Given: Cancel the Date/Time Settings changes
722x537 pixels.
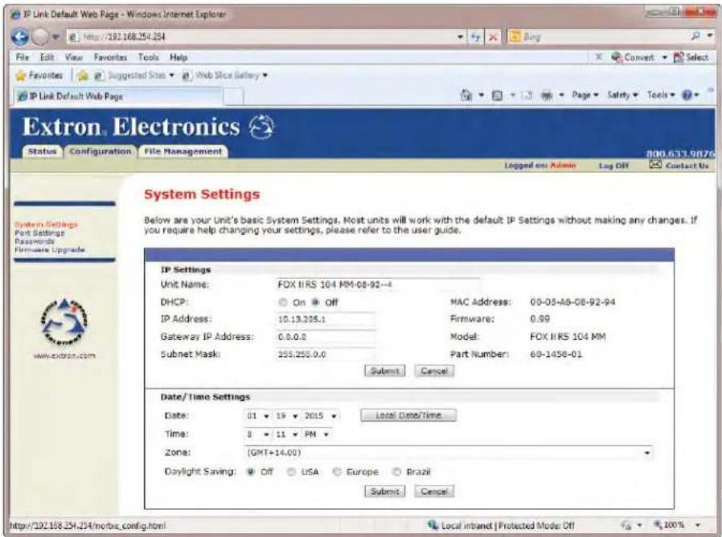Looking at the screenshot, I should tap(434, 491).
